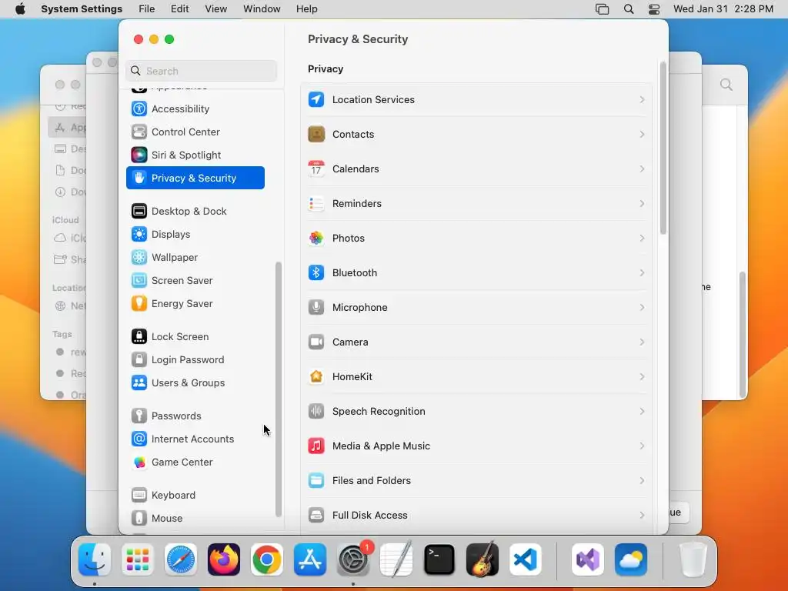Select Internet Accounts in the sidebar

pos(195,439)
